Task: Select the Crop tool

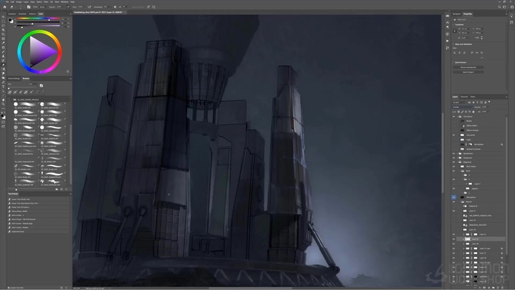Action: click(4, 34)
